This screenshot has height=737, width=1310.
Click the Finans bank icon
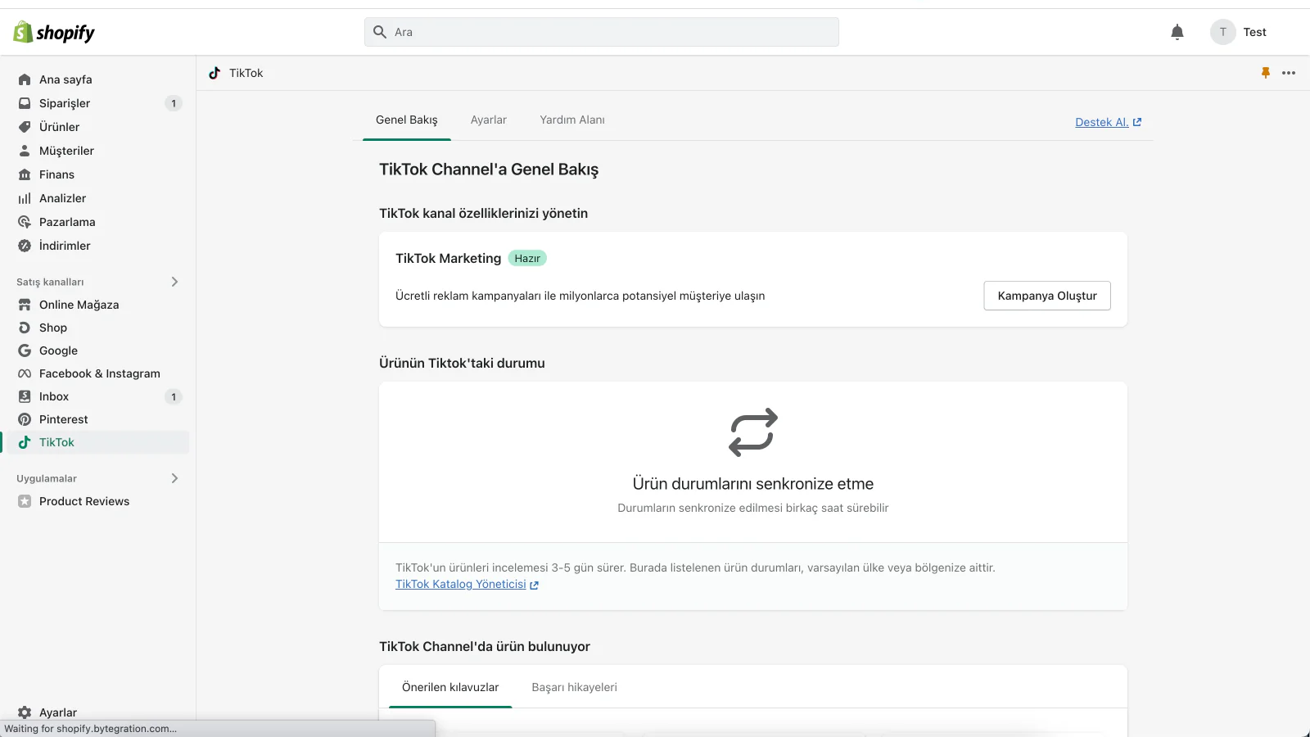tap(25, 174)
